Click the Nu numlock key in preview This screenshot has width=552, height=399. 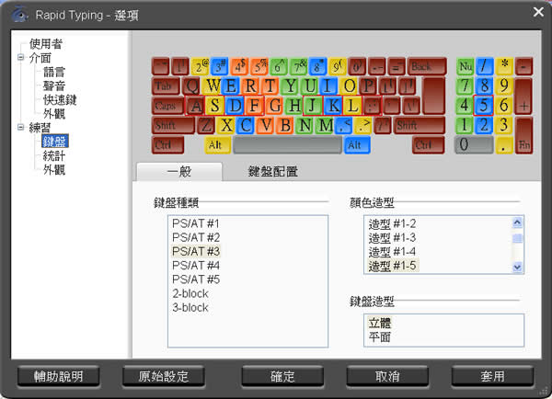click(x=465, y=66)
